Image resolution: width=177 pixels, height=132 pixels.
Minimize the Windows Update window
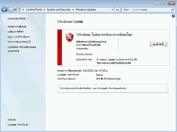coord(157,4)
